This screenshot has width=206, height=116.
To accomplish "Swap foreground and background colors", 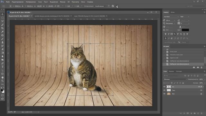I will 4,87.
